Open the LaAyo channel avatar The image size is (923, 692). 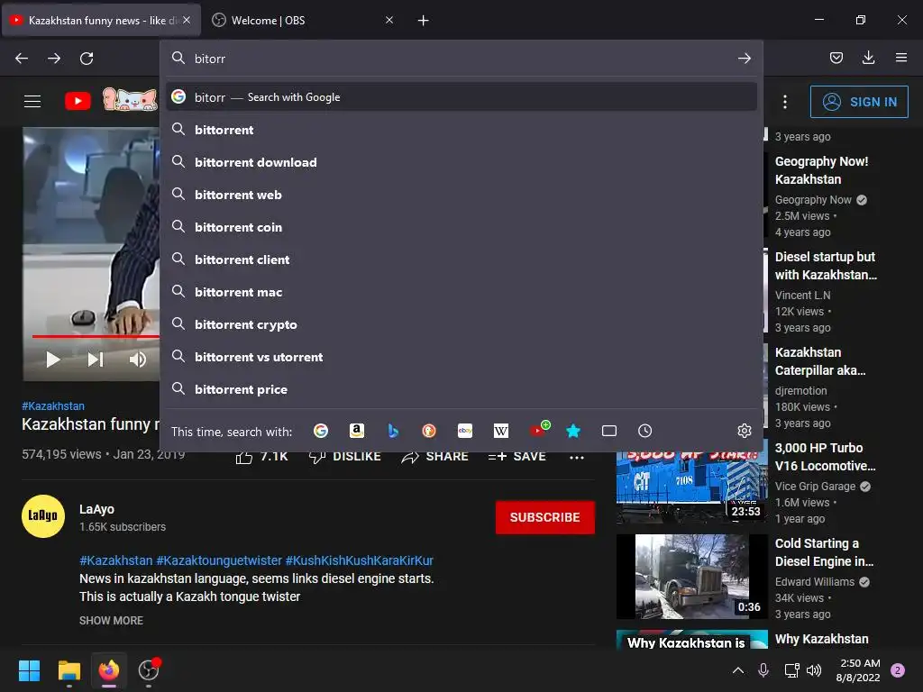pos(43,516)
